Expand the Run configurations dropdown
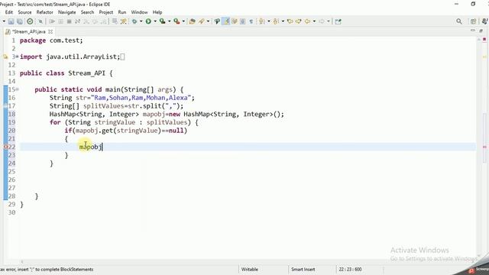Viewport: 489px width, 275px height. pyautogui.click(x=155, y=21)
